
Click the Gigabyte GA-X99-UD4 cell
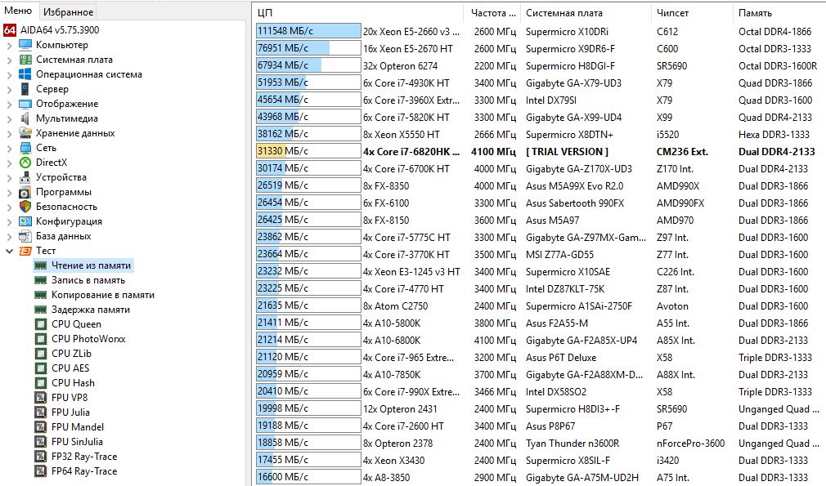coord(573,118)
